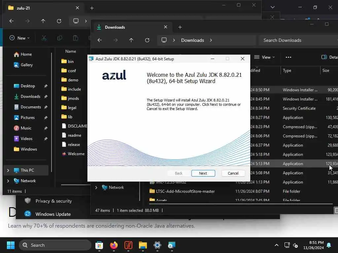
Task: Open the View dropdown in Downloads window
Action: click(264, 57)
